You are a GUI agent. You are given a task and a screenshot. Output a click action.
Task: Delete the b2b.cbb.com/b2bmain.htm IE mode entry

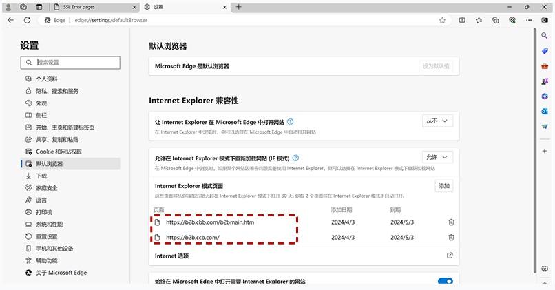[x=451, y=222]
